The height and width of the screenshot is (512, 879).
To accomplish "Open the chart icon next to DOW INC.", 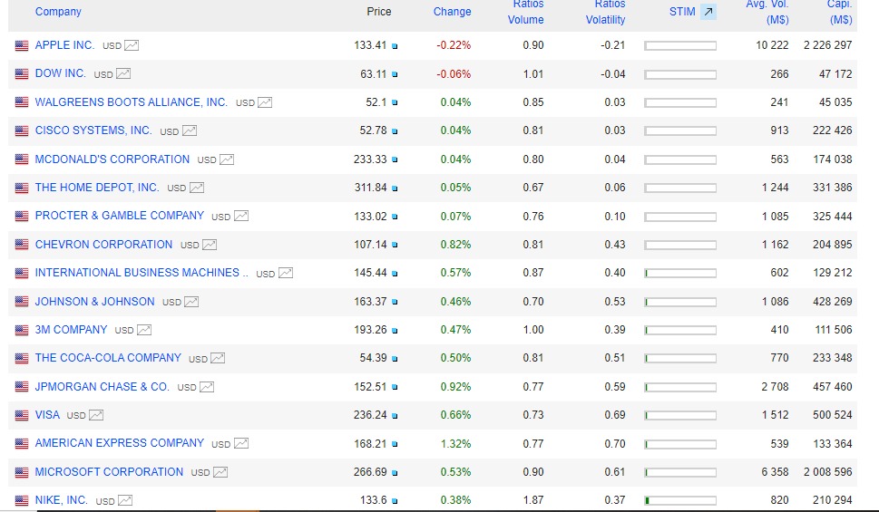I will point(122,74).
